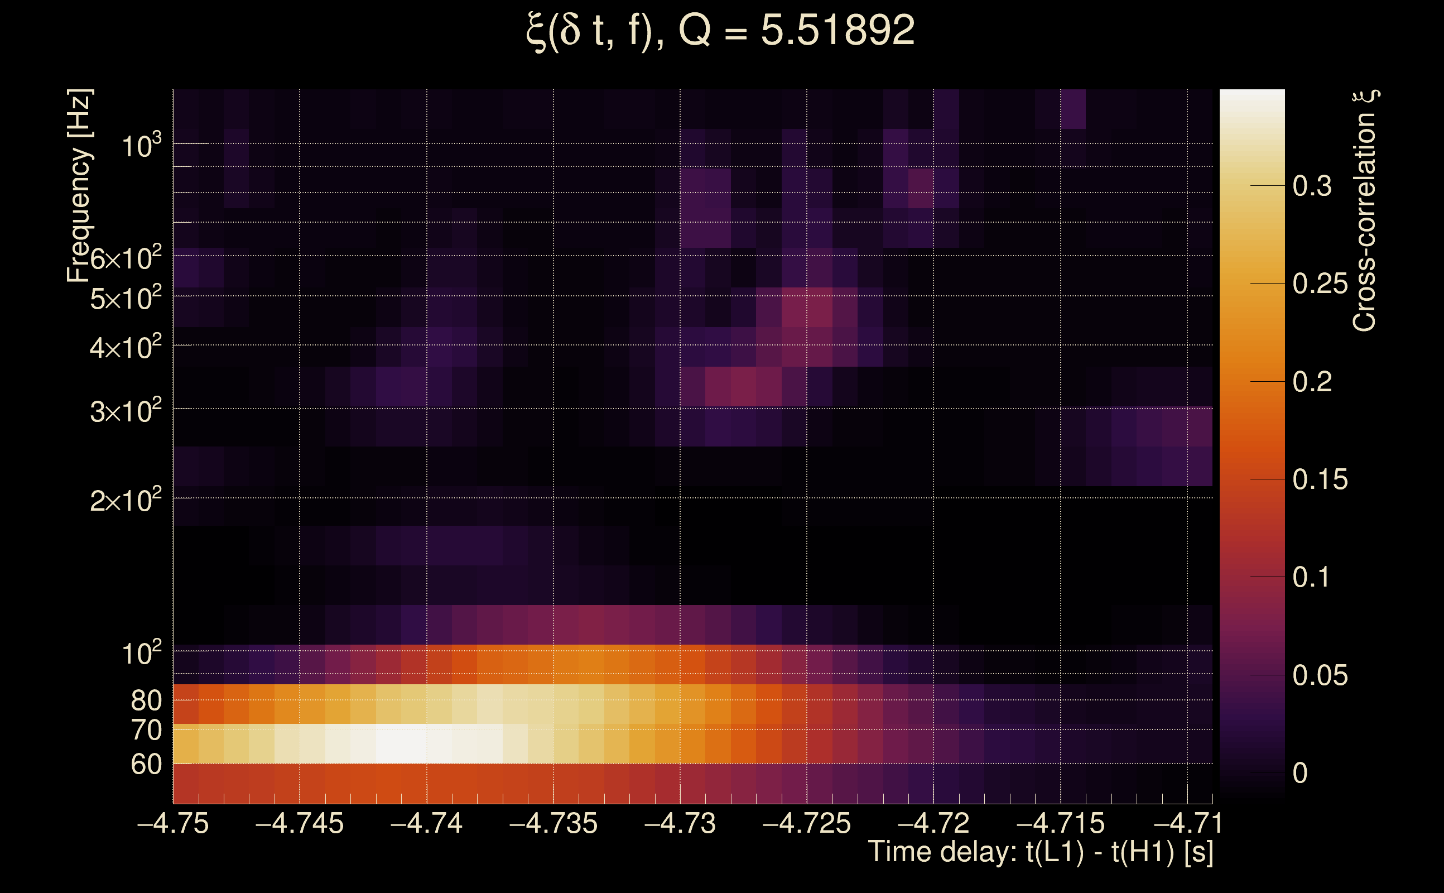Click the -4.71 time delay tick label
1444x893 pixels.
1187,823
